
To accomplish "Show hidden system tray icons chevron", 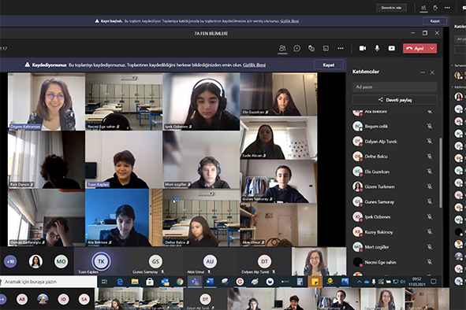I will tap(359, 282).
